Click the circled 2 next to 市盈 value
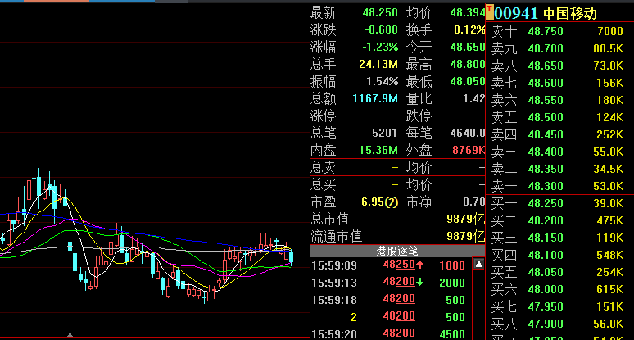The image size is (634, 340). tap(392, 202)
